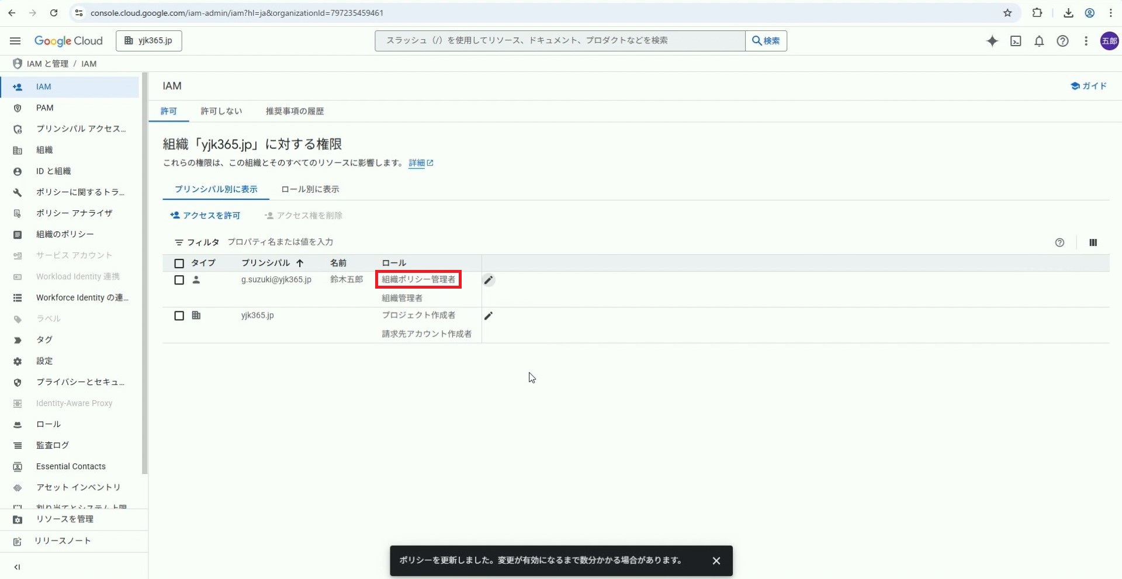The width and height of the screenshot is (1122, 579).
Task: Toggle the select-all checkbox in table header
Action: click(179, 264)
